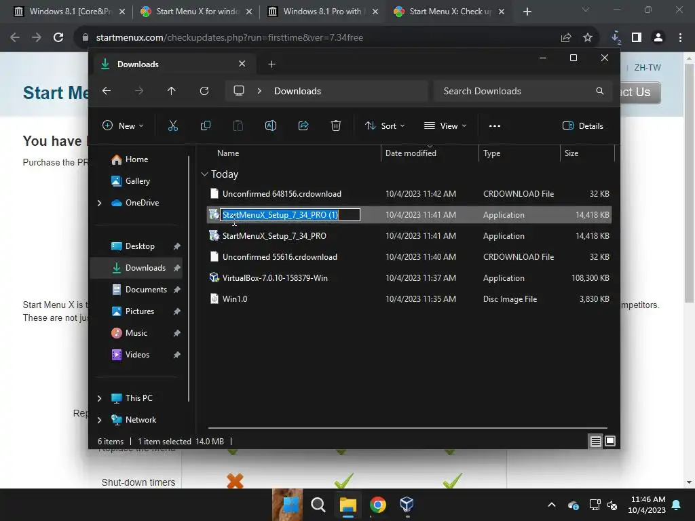Switch to large thumbnails layout in status bar
This screenshot has width=695, height=521.
pyautogui.click(x=610, y=441)
